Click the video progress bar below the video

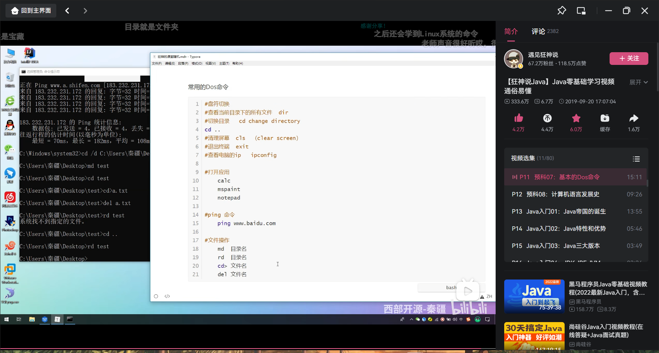[248, 349]
